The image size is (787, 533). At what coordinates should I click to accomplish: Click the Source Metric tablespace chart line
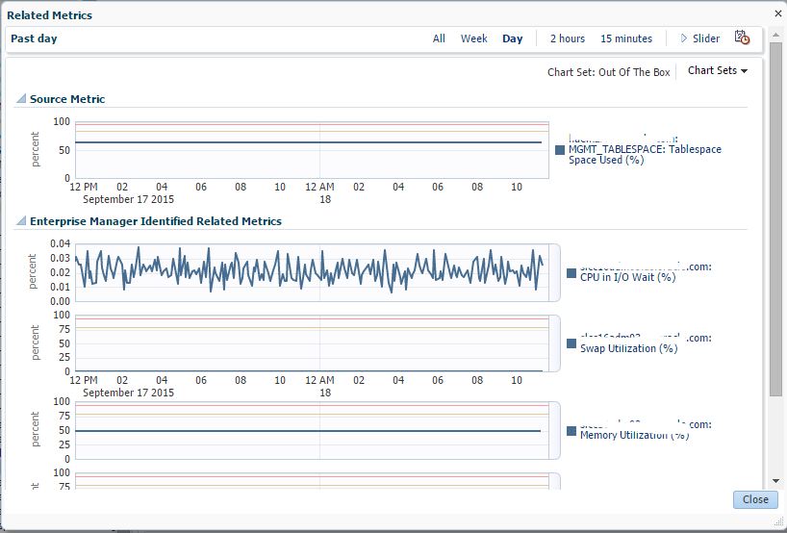308,142
